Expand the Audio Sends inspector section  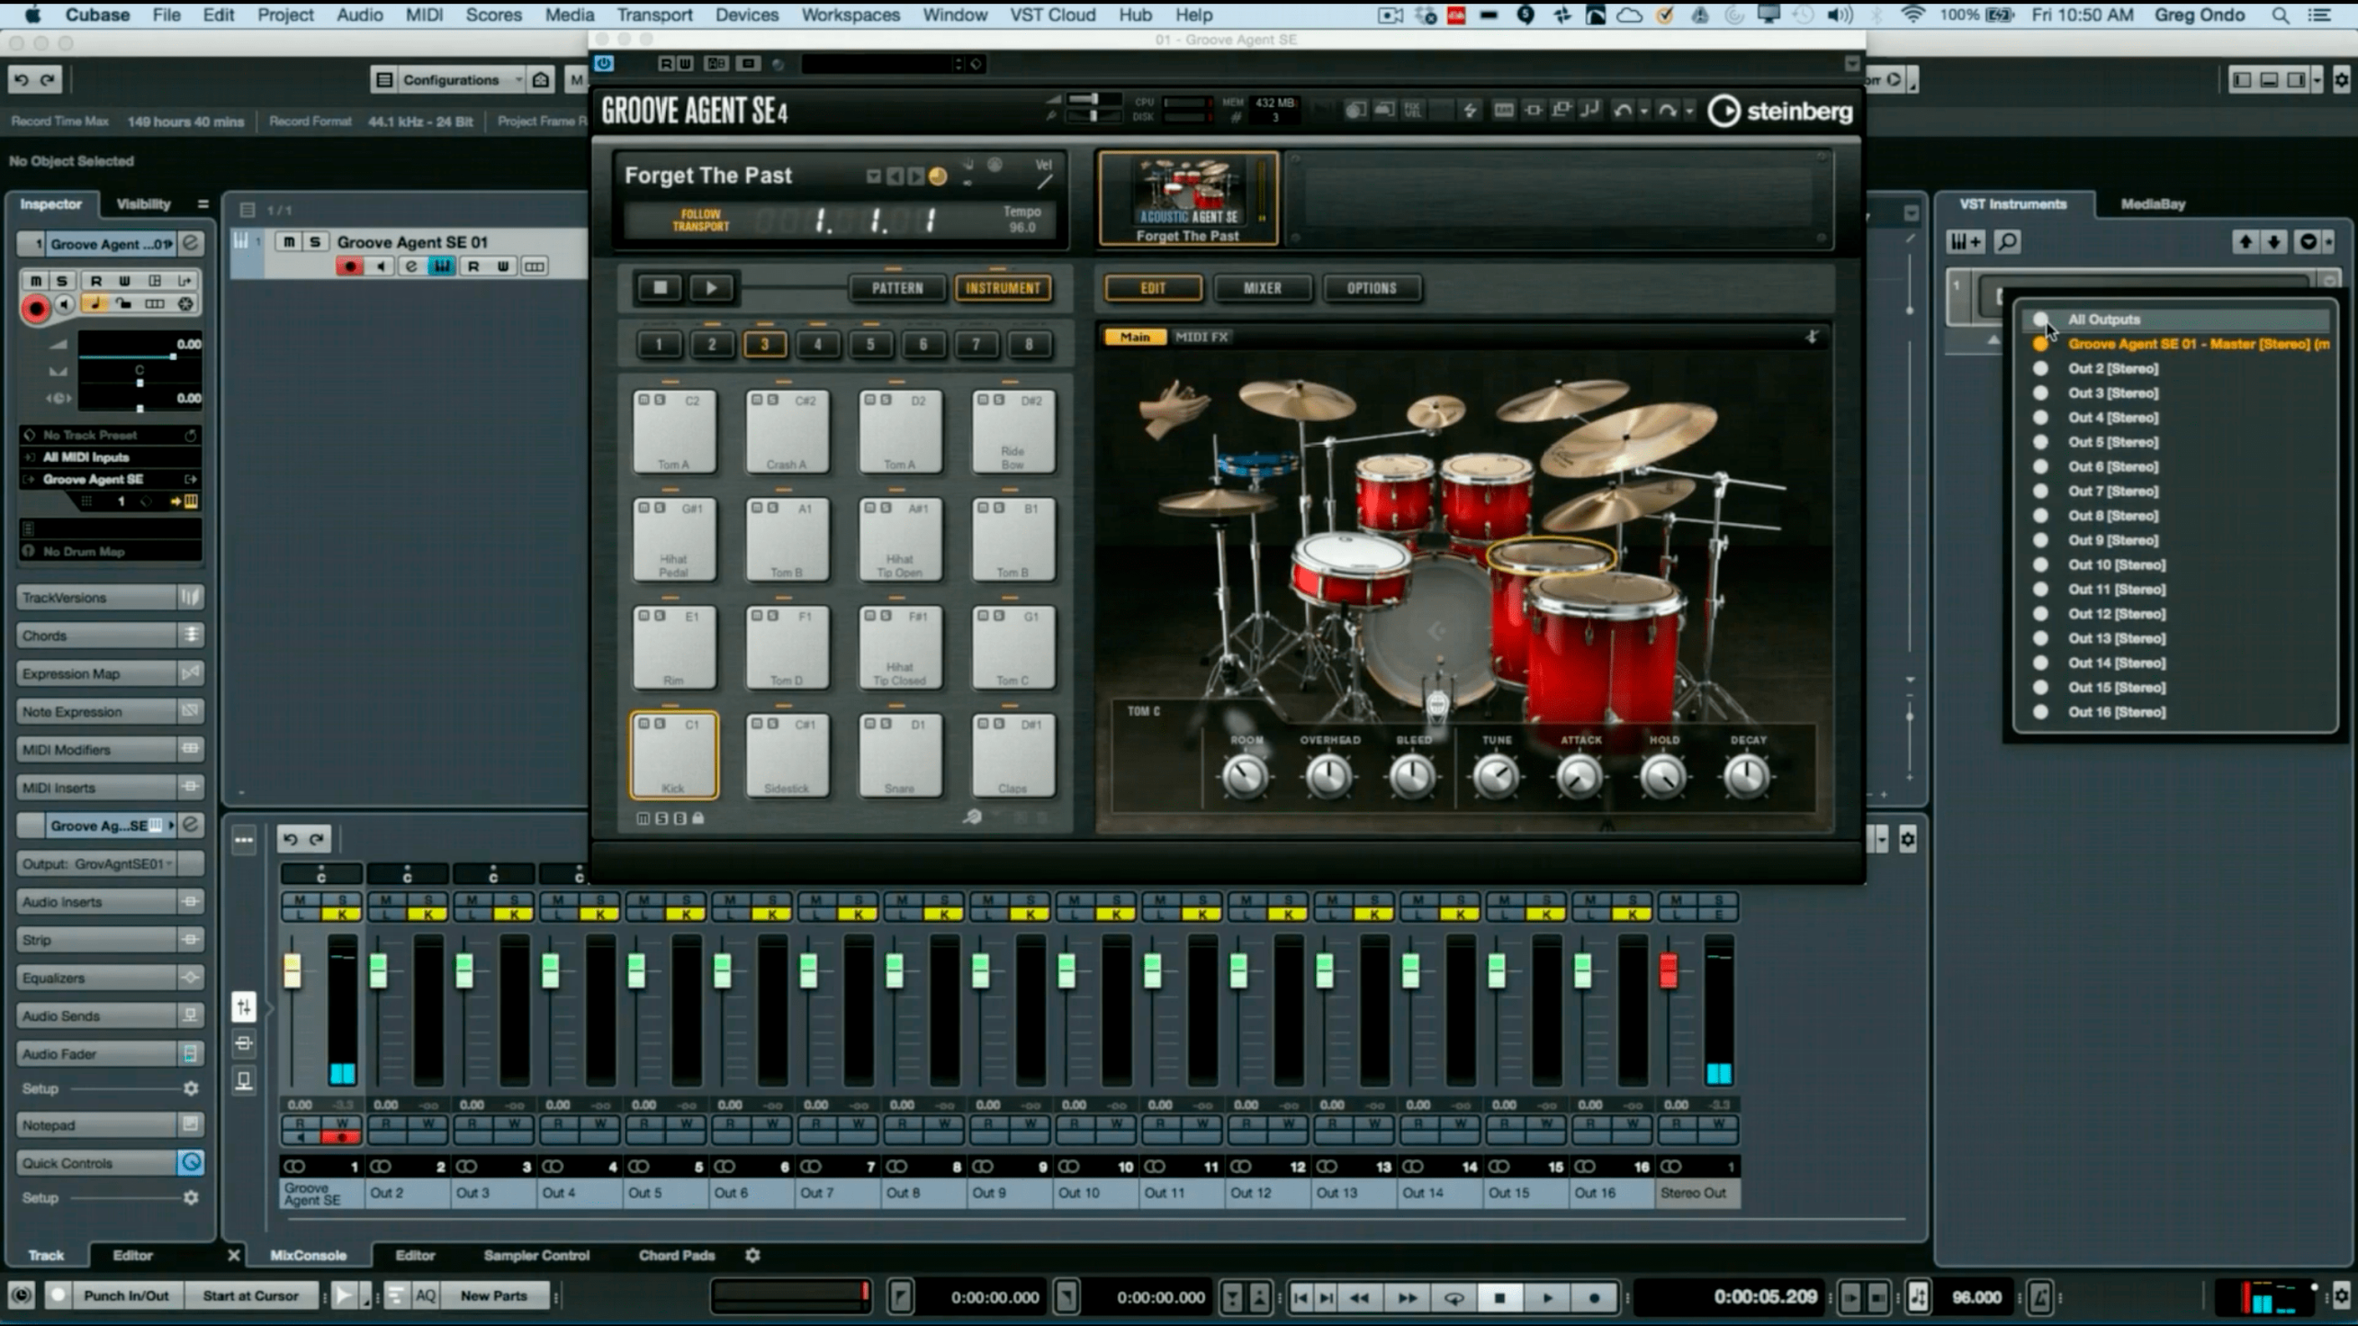[x=109, y=1016]
